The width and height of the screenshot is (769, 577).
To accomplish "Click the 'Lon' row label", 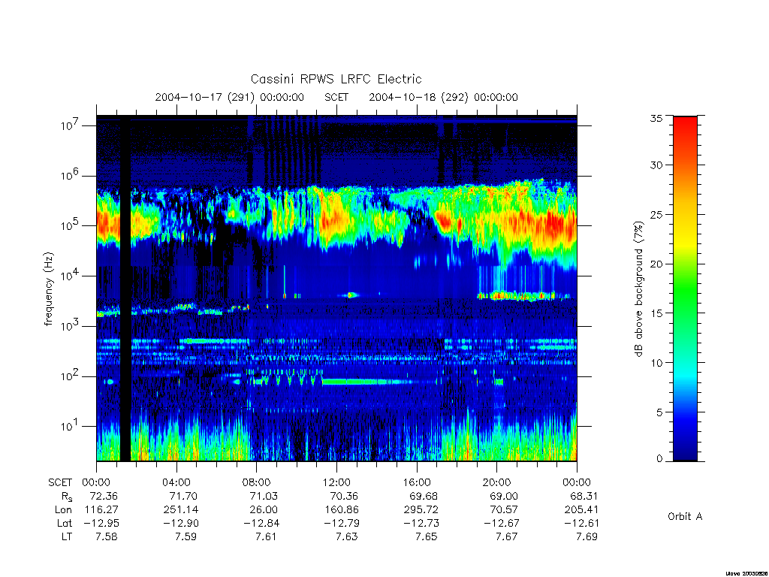I will pos(63,509).
